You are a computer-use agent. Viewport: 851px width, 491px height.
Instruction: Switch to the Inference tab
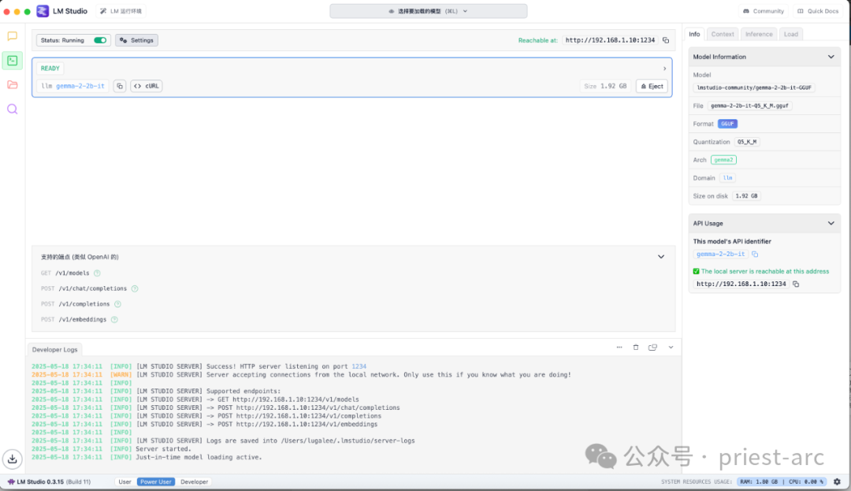pyautogui.click(x=759, y=34)
